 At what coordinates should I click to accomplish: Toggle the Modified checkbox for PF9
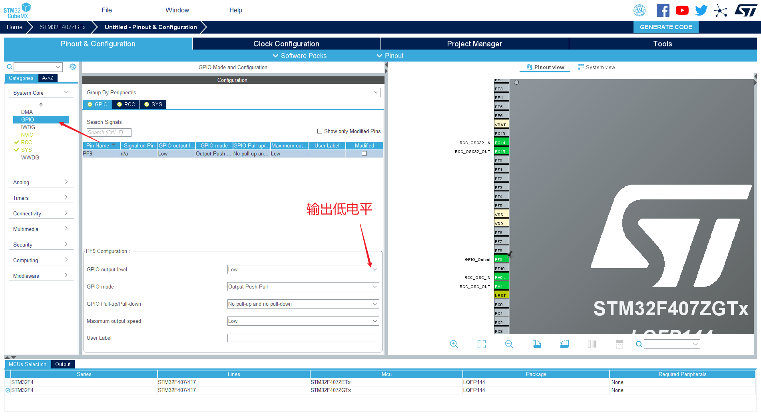(x=364, y=153)
